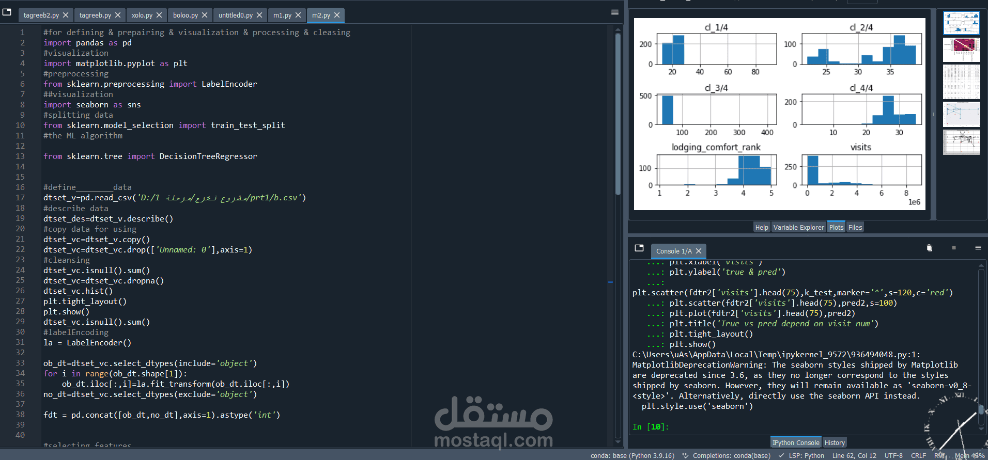Close the Console 1/A tab
Viewport: 988px width, 460px height.
pos(699,251)
